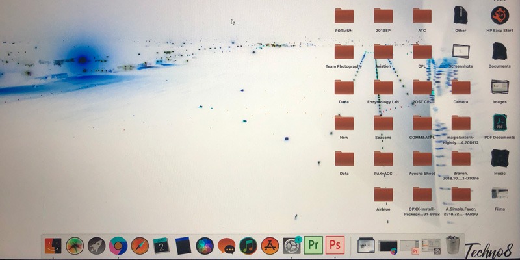The width and height of the screenshot is (520, 260).
Task: Select the Aviation folder
Action: click(x=383, y=51)
